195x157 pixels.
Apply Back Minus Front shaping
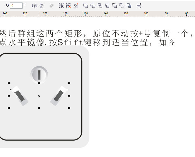[122, 6]
